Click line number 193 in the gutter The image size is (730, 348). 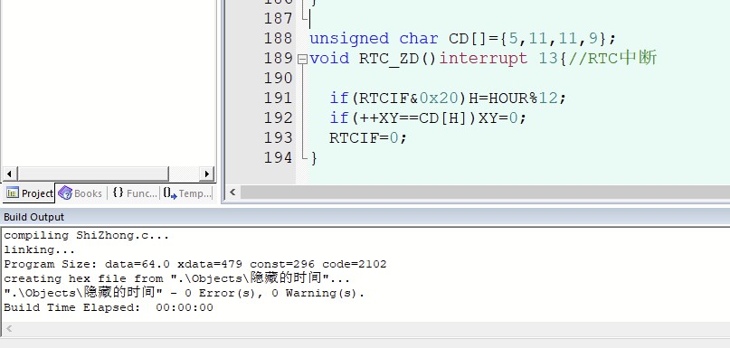pos(278,137)
